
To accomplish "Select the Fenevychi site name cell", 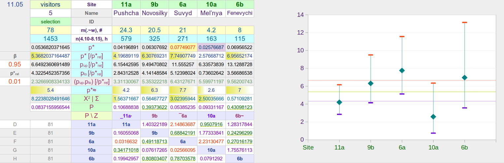I will pos(240,13).
